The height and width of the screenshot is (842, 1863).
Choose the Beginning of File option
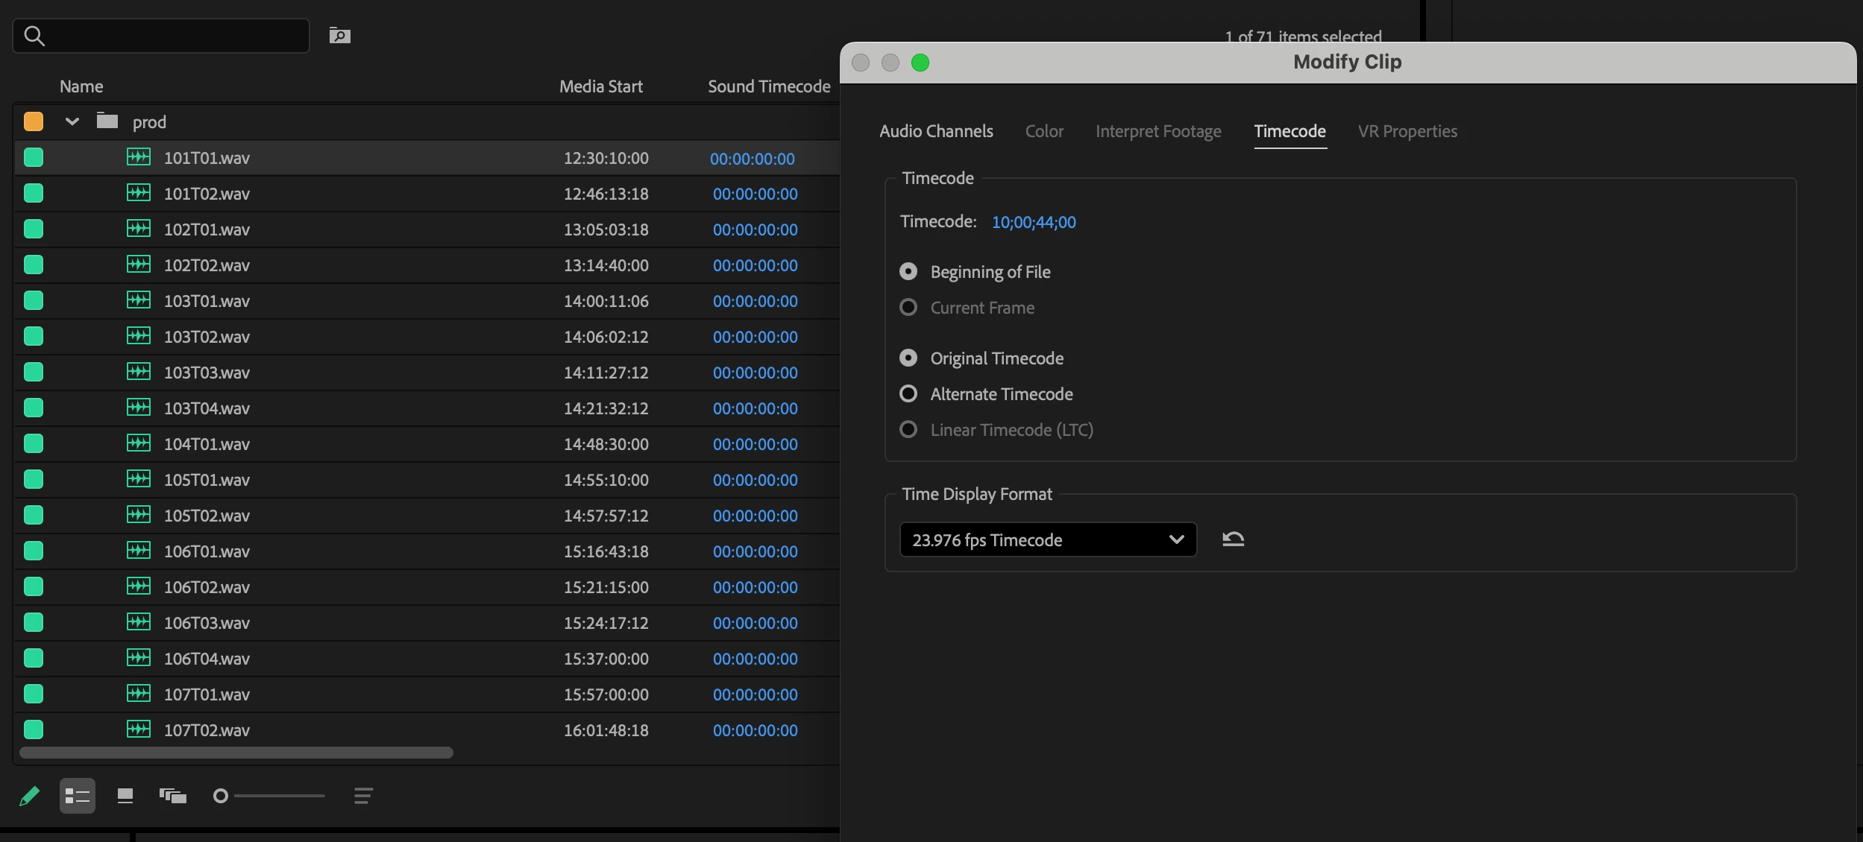point(908,271)
